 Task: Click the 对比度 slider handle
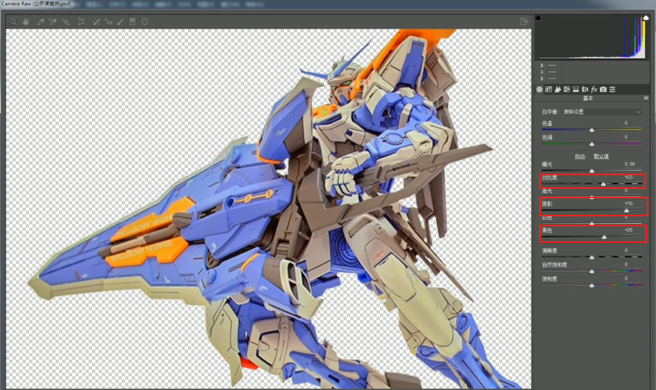[603, 184]
